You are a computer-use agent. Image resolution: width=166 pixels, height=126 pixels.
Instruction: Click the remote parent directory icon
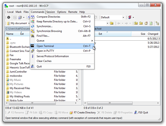[x=136, y=23]
